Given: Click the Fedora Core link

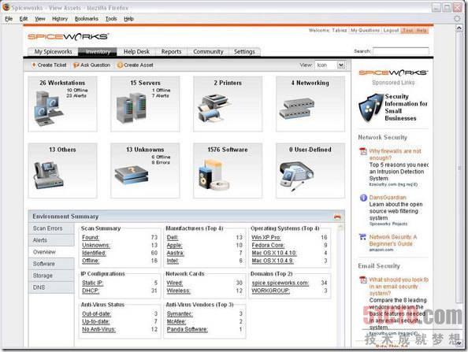Looking at the screenshot, I should pos(268,245).
